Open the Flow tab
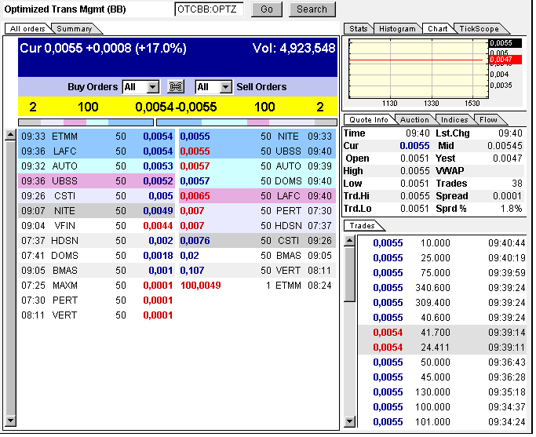This screenshot has width=536, height=437. (x=488, y=120)
